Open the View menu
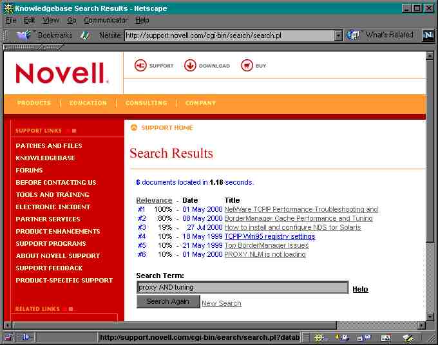Viewport: 438px width, 345px height. [x=51, y=21]
